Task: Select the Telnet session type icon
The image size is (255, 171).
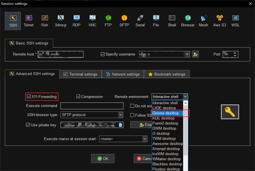Action: pos(28,21)
